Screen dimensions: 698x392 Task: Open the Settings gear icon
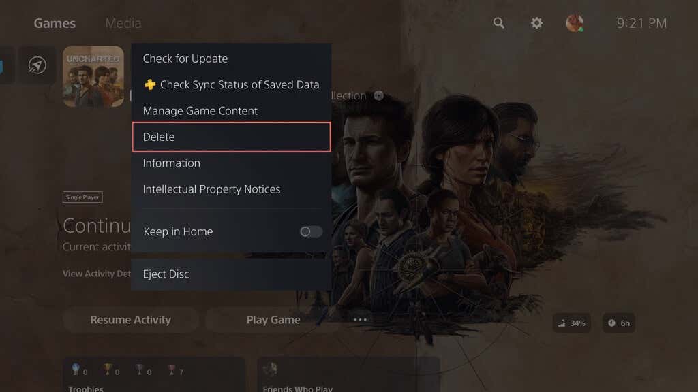click(x=536, y=23)
